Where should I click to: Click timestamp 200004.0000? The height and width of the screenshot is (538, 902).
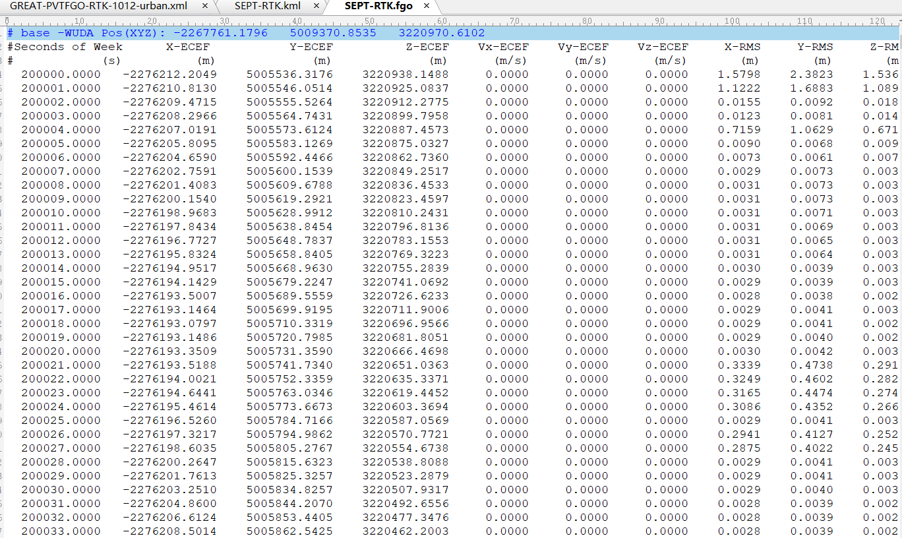point(61,130)
